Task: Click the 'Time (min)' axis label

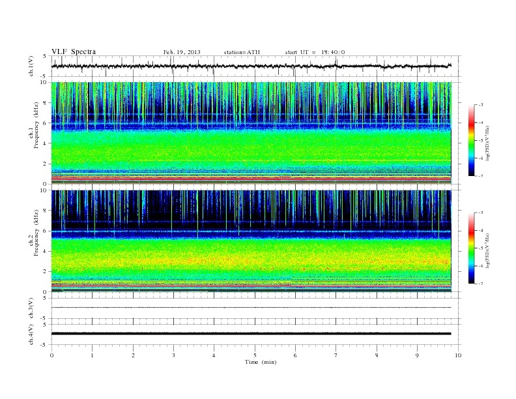Action: [261, 362]
